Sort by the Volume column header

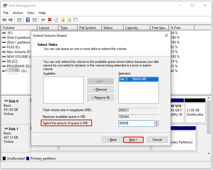[19, 28]
